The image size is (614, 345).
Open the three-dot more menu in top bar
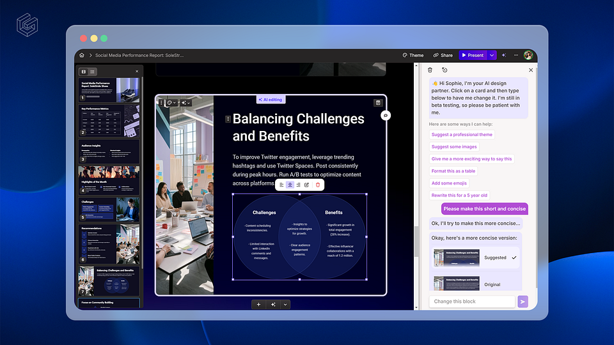516,55
